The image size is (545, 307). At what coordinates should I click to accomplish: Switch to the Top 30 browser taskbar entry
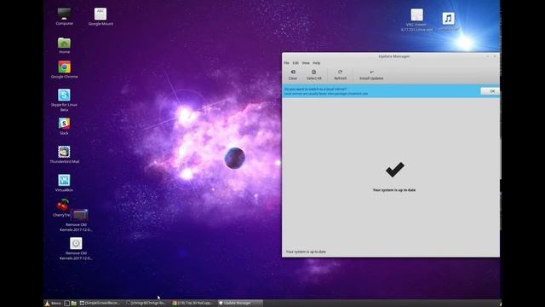(193, 304)
